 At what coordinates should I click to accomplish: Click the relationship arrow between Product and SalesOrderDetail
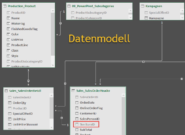(x=29, y=81)
